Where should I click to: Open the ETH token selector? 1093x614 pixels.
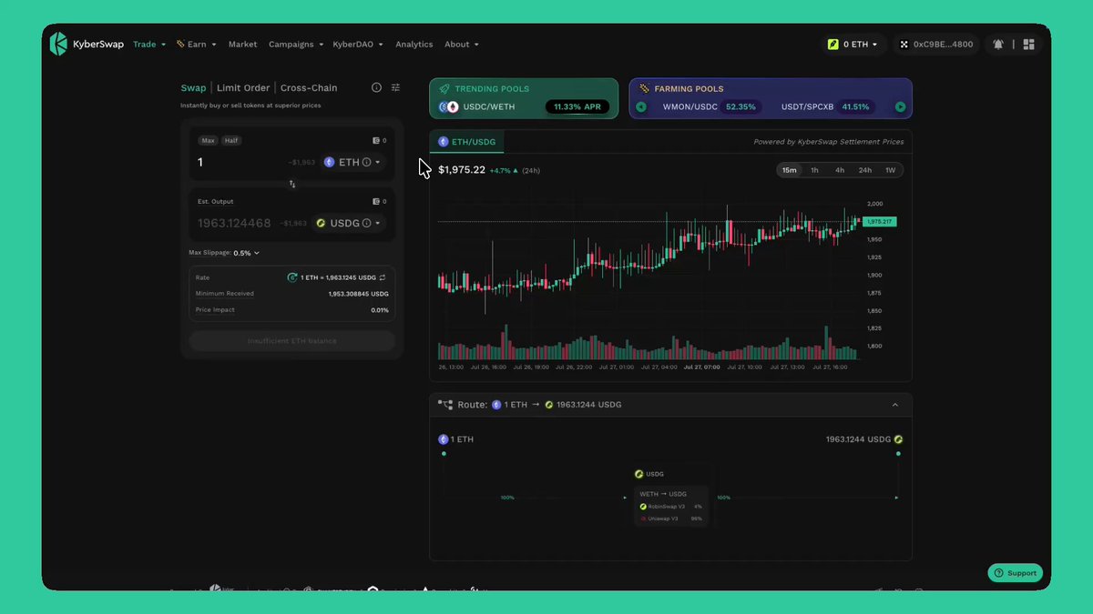click(x=353, y=162)
